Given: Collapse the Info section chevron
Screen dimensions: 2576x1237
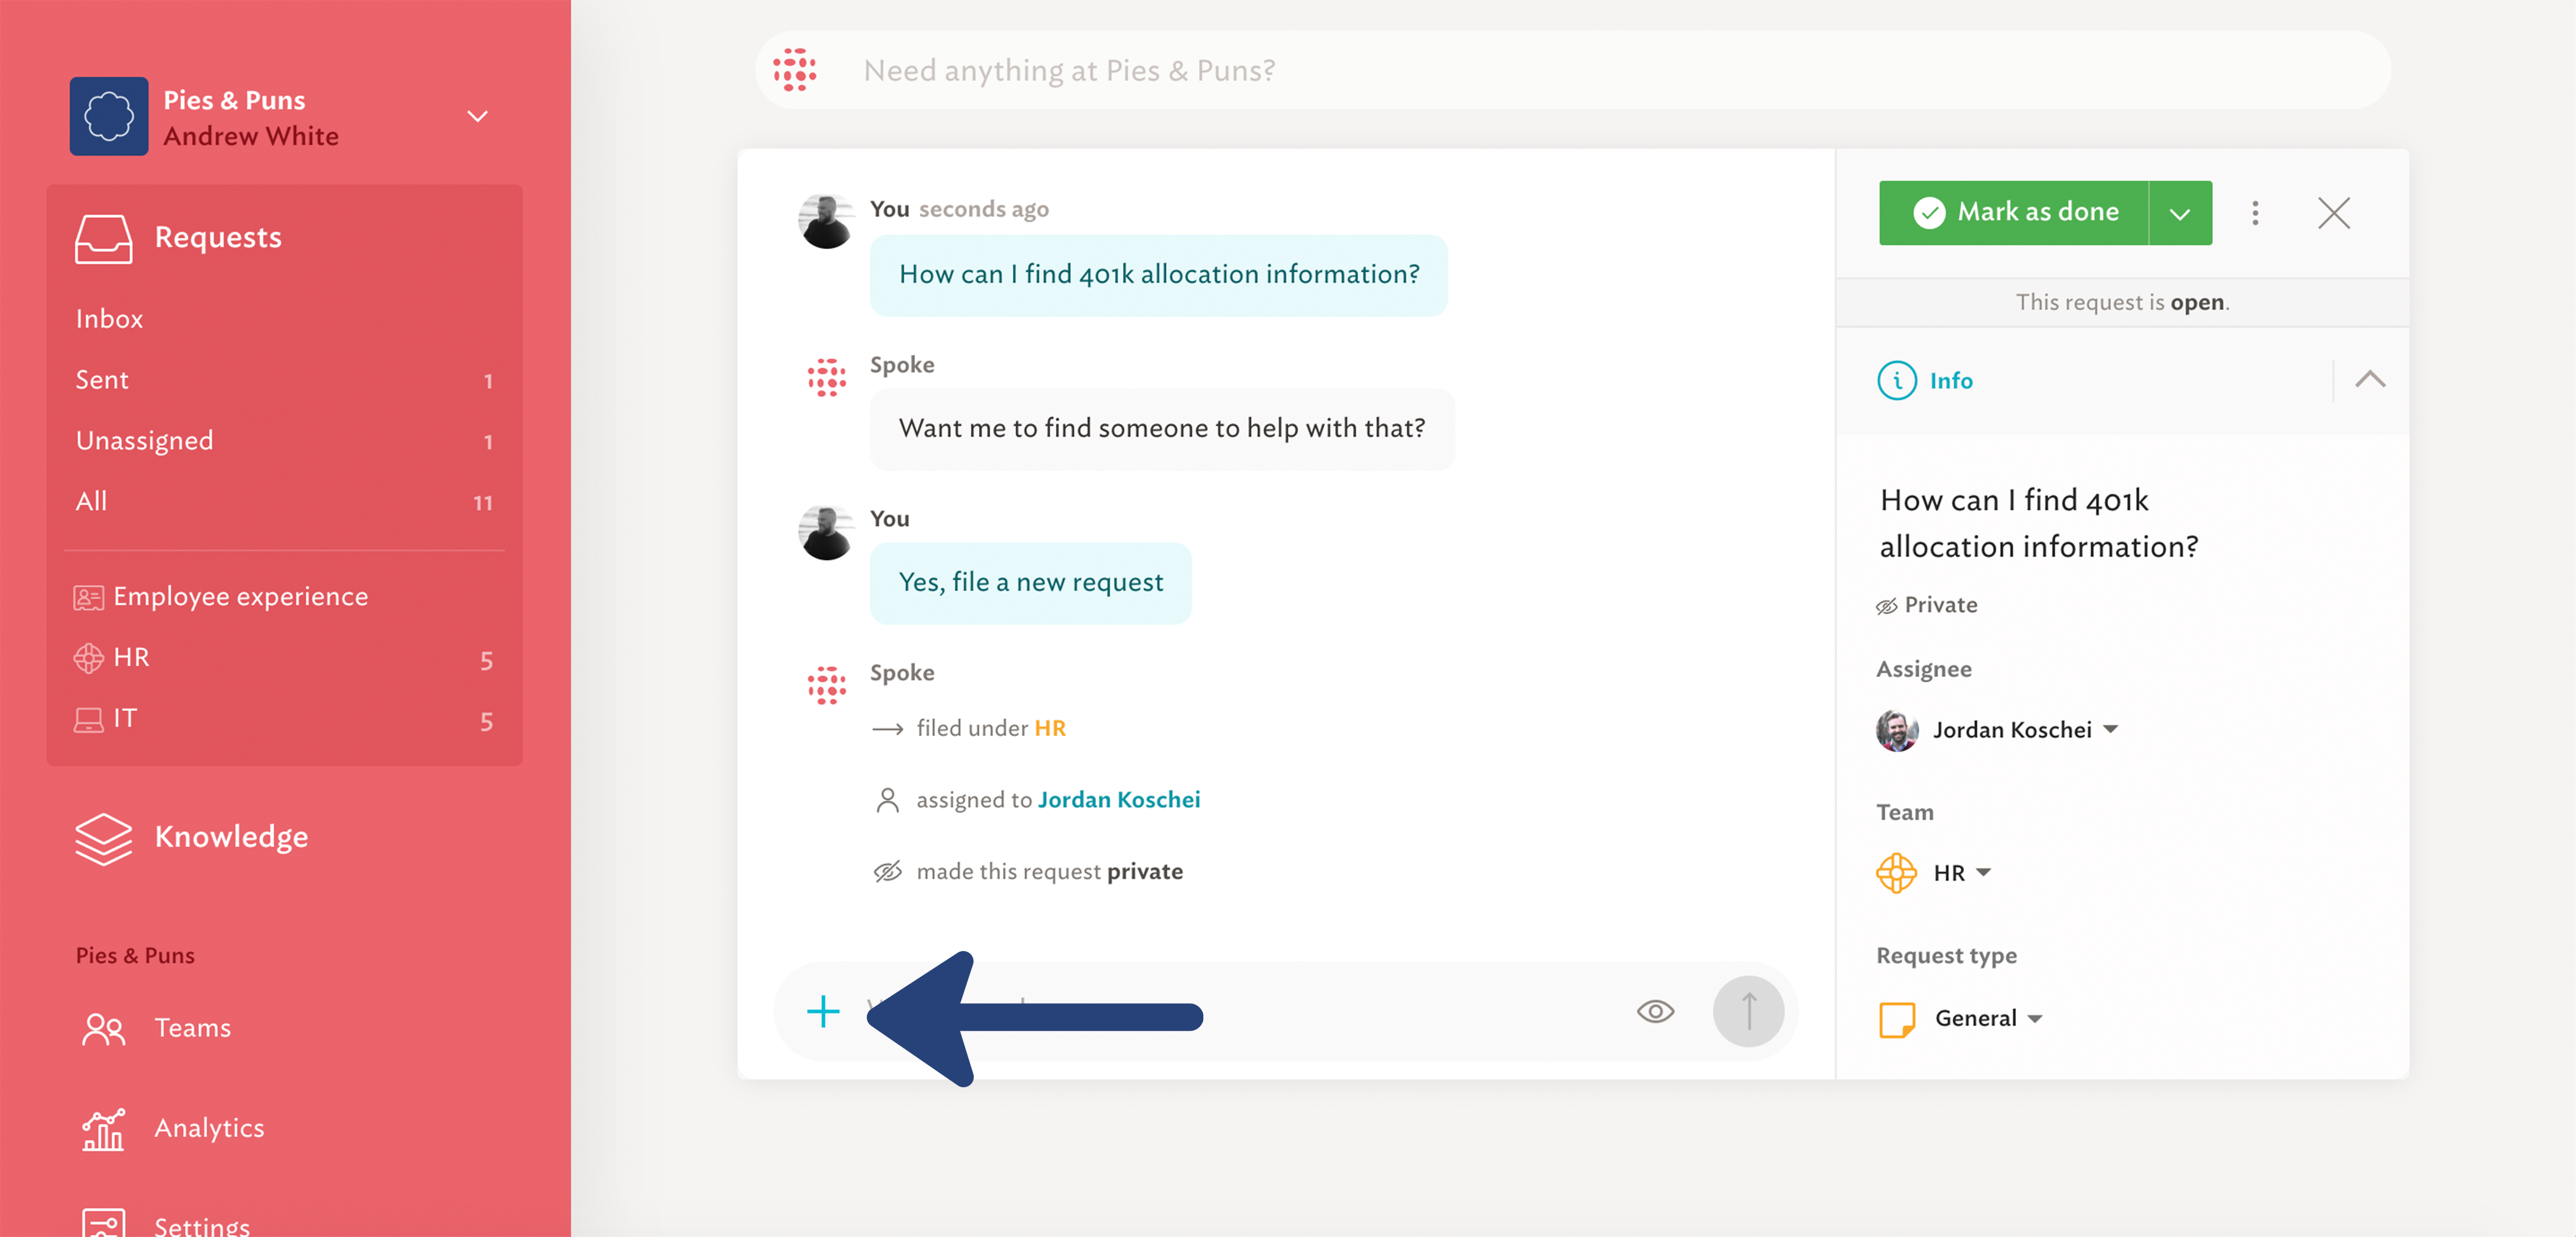Looking at the screenshot, I should [2370, 380].
